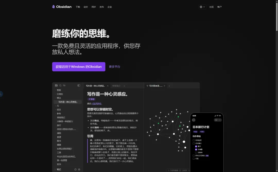Tick the 安排航班 checkbox

(194, 140)
